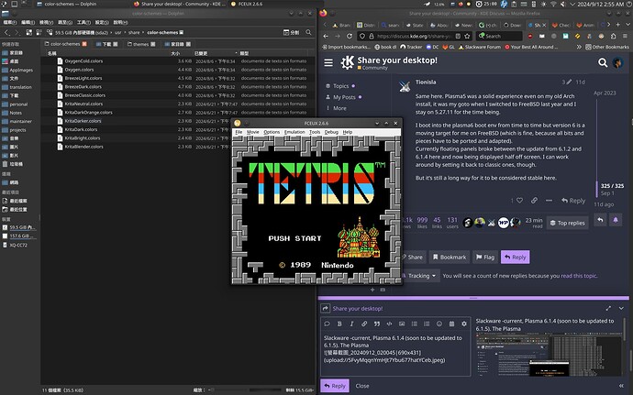Open the File menu in FCEUX

coord(239,132)
